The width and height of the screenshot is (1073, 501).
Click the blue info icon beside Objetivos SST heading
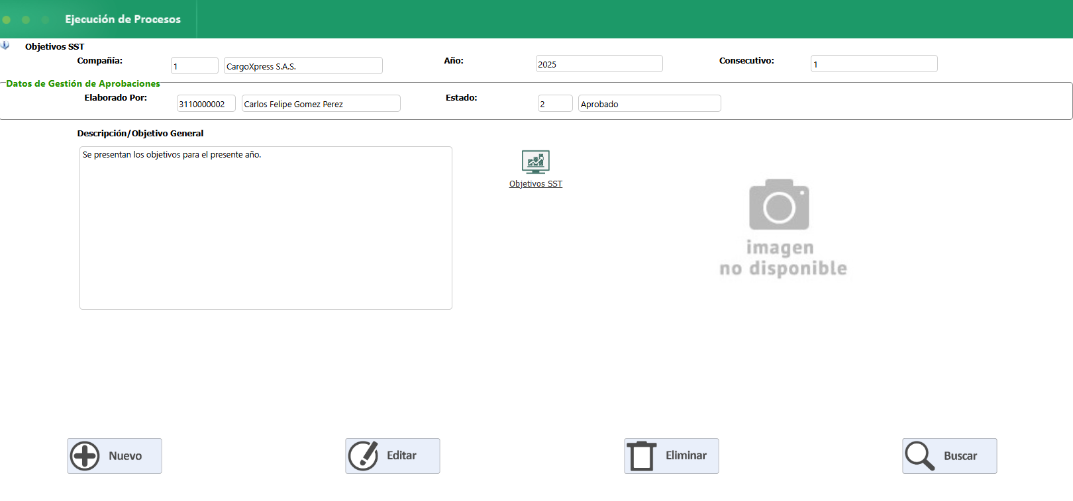pyautogui.click(x=5, y=46)
